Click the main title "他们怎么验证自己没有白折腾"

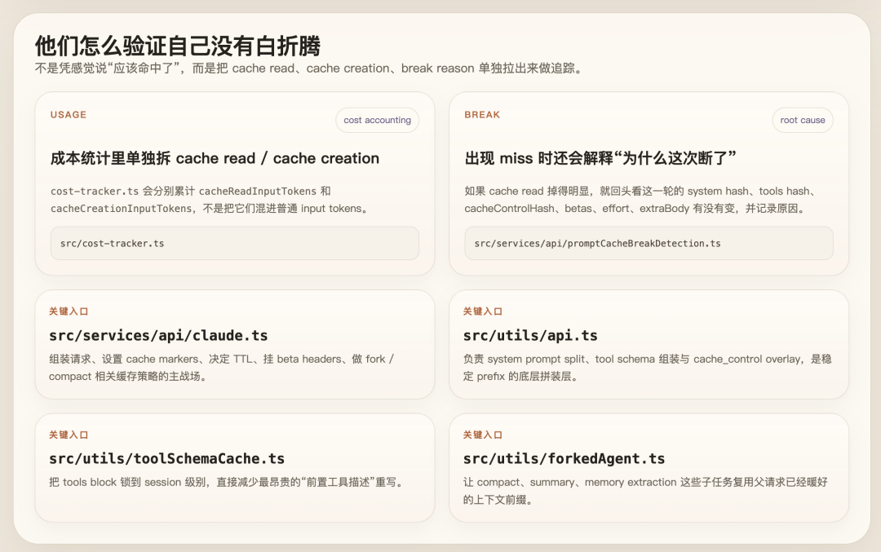point(177,45)
